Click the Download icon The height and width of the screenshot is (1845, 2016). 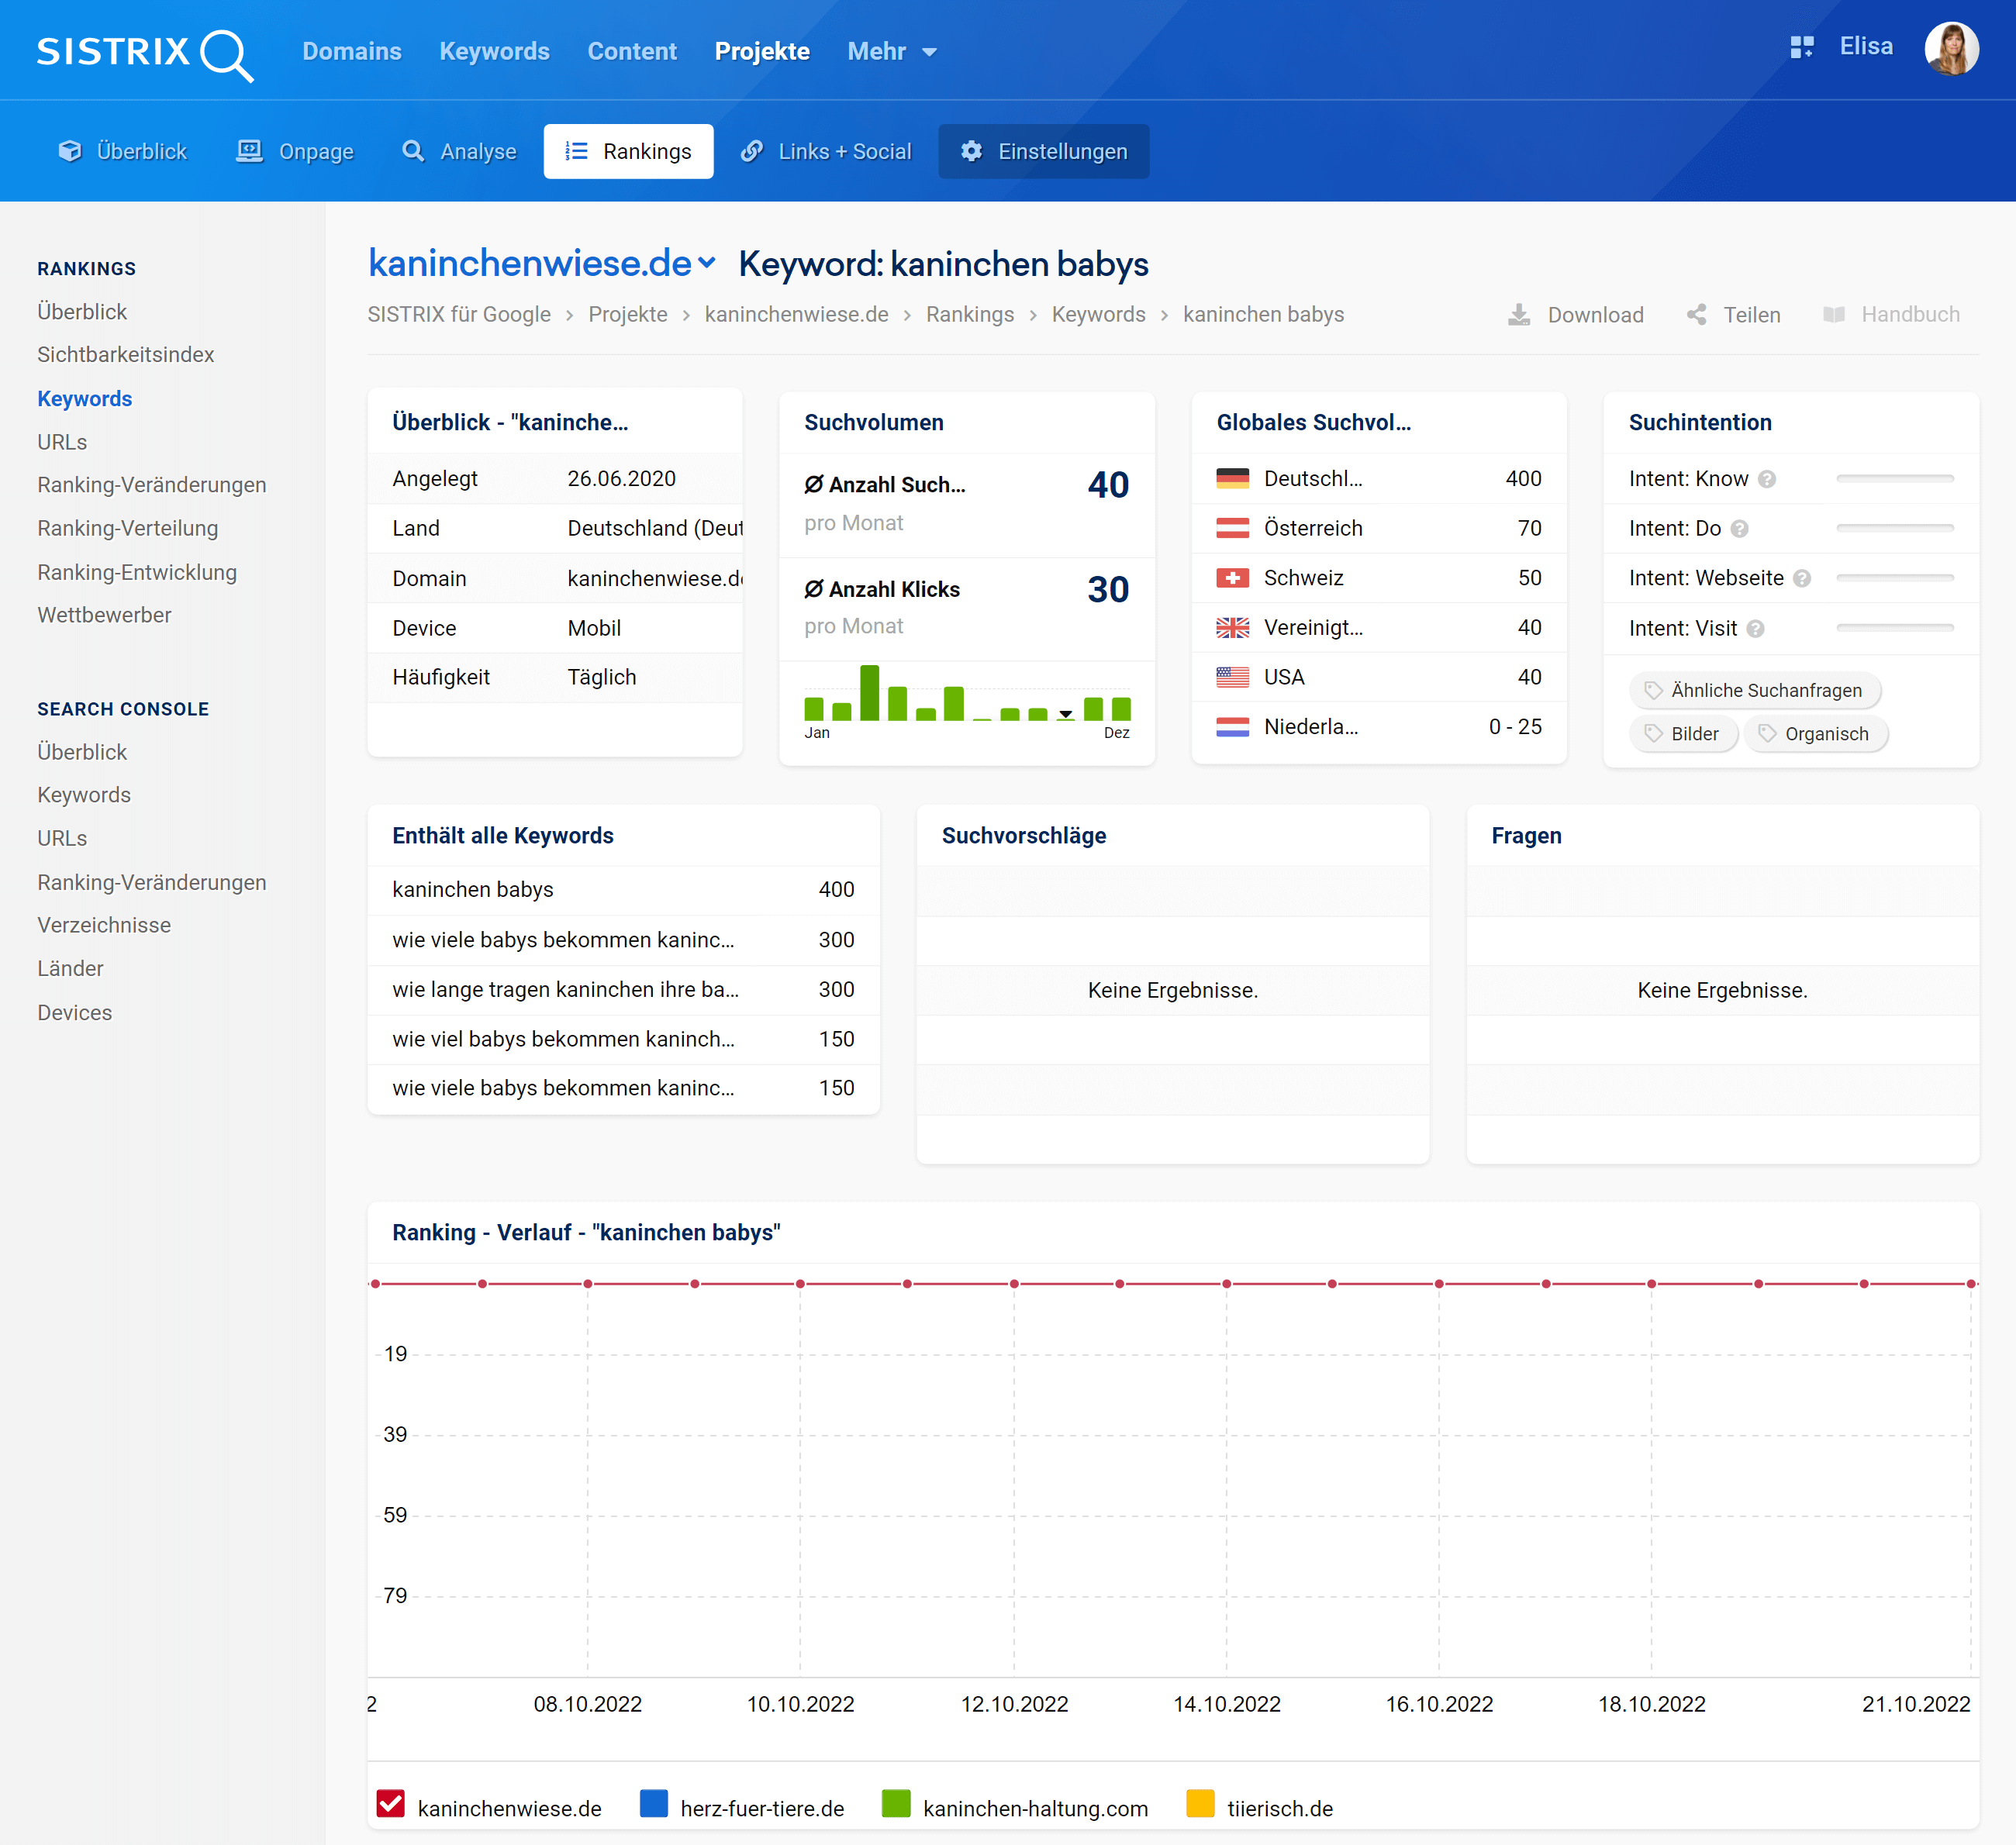point(1519,315)
